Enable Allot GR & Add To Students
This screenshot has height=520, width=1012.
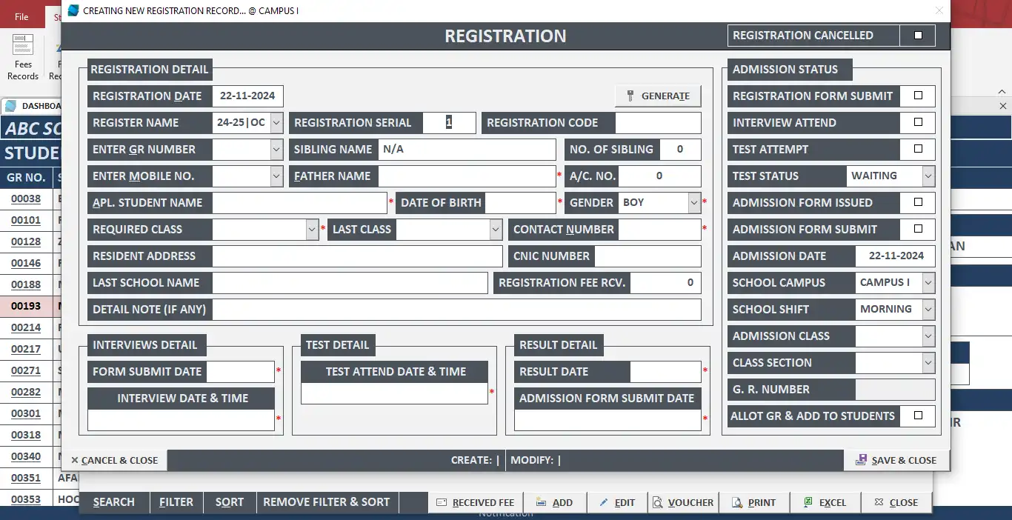point(918,416)
